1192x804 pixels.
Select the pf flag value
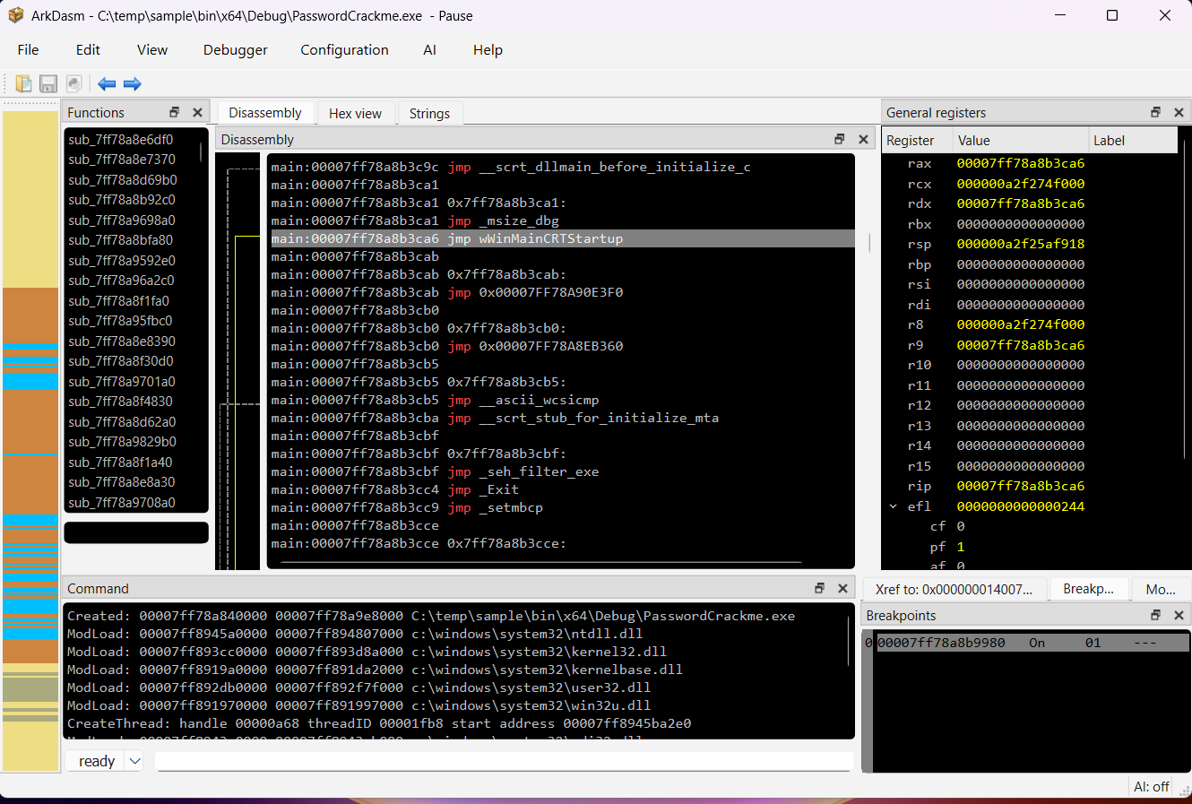961,547
